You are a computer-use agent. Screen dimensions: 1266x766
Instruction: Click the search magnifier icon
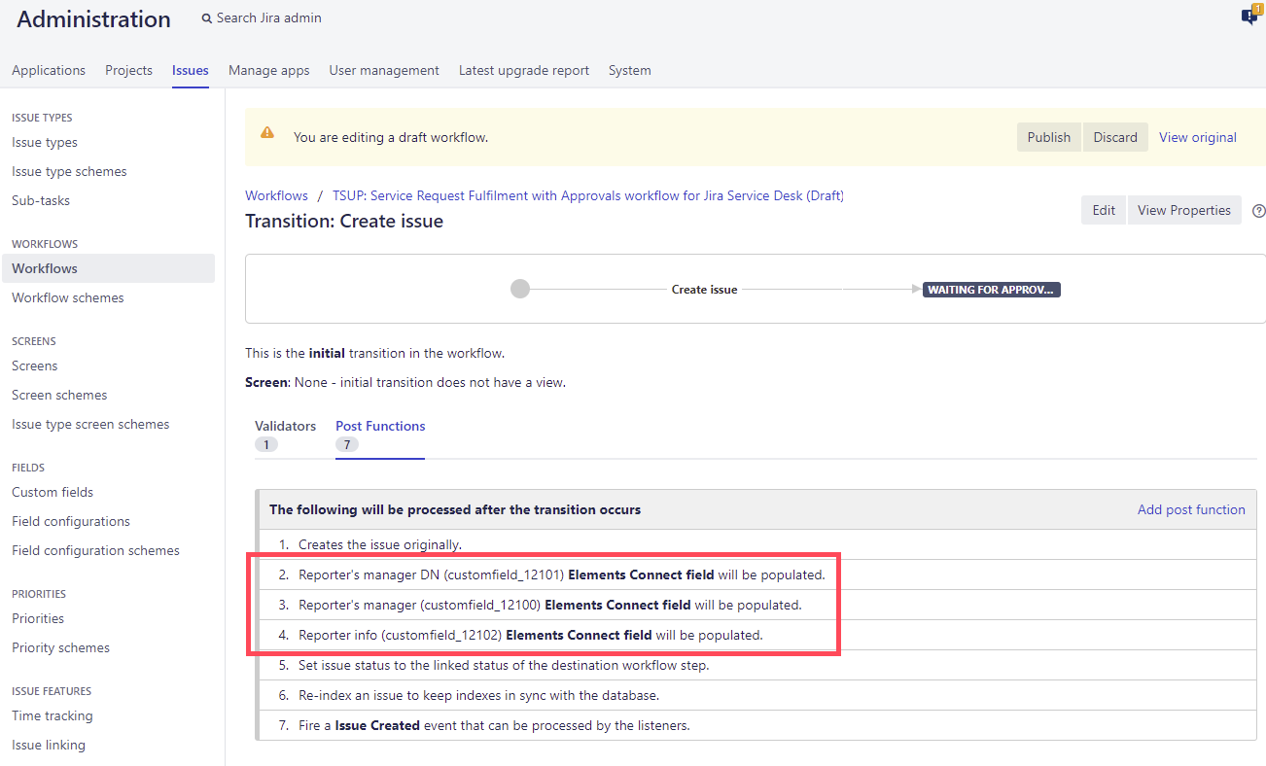[207, 18]
